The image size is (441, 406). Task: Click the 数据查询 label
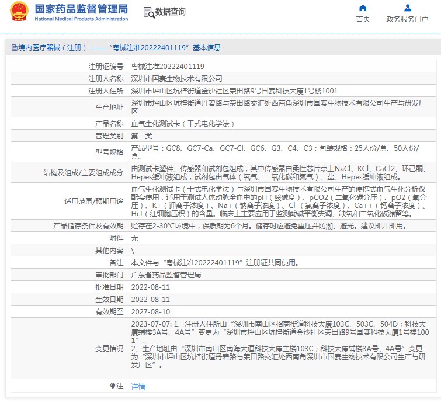170,12
